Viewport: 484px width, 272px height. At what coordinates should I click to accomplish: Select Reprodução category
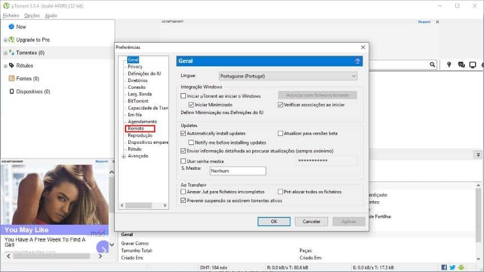pos(140,135)
